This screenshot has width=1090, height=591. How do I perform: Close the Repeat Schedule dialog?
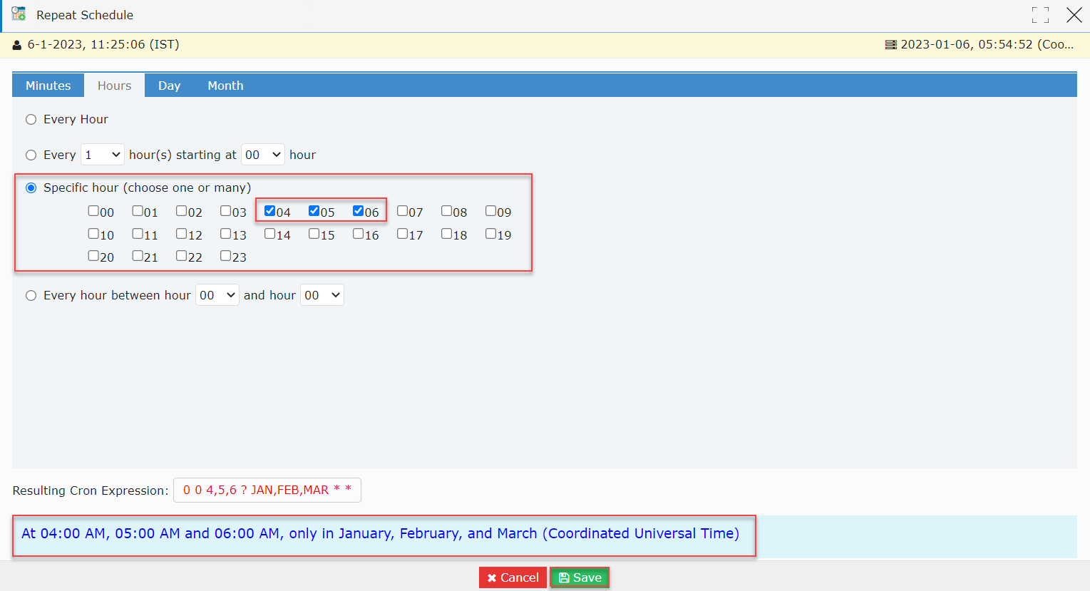pos(1074,15)
